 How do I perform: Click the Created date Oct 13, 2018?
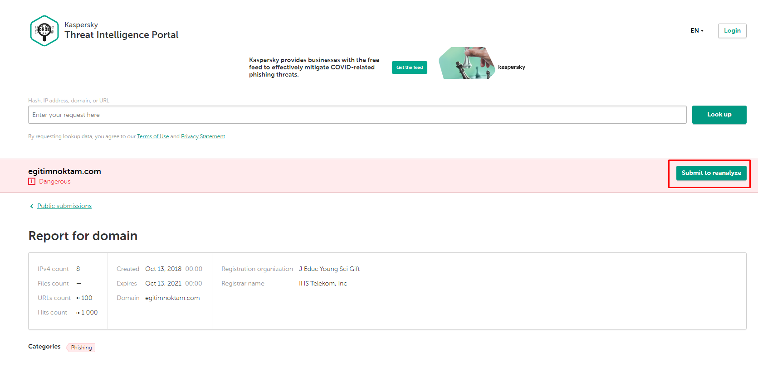(x=163, y=269)
